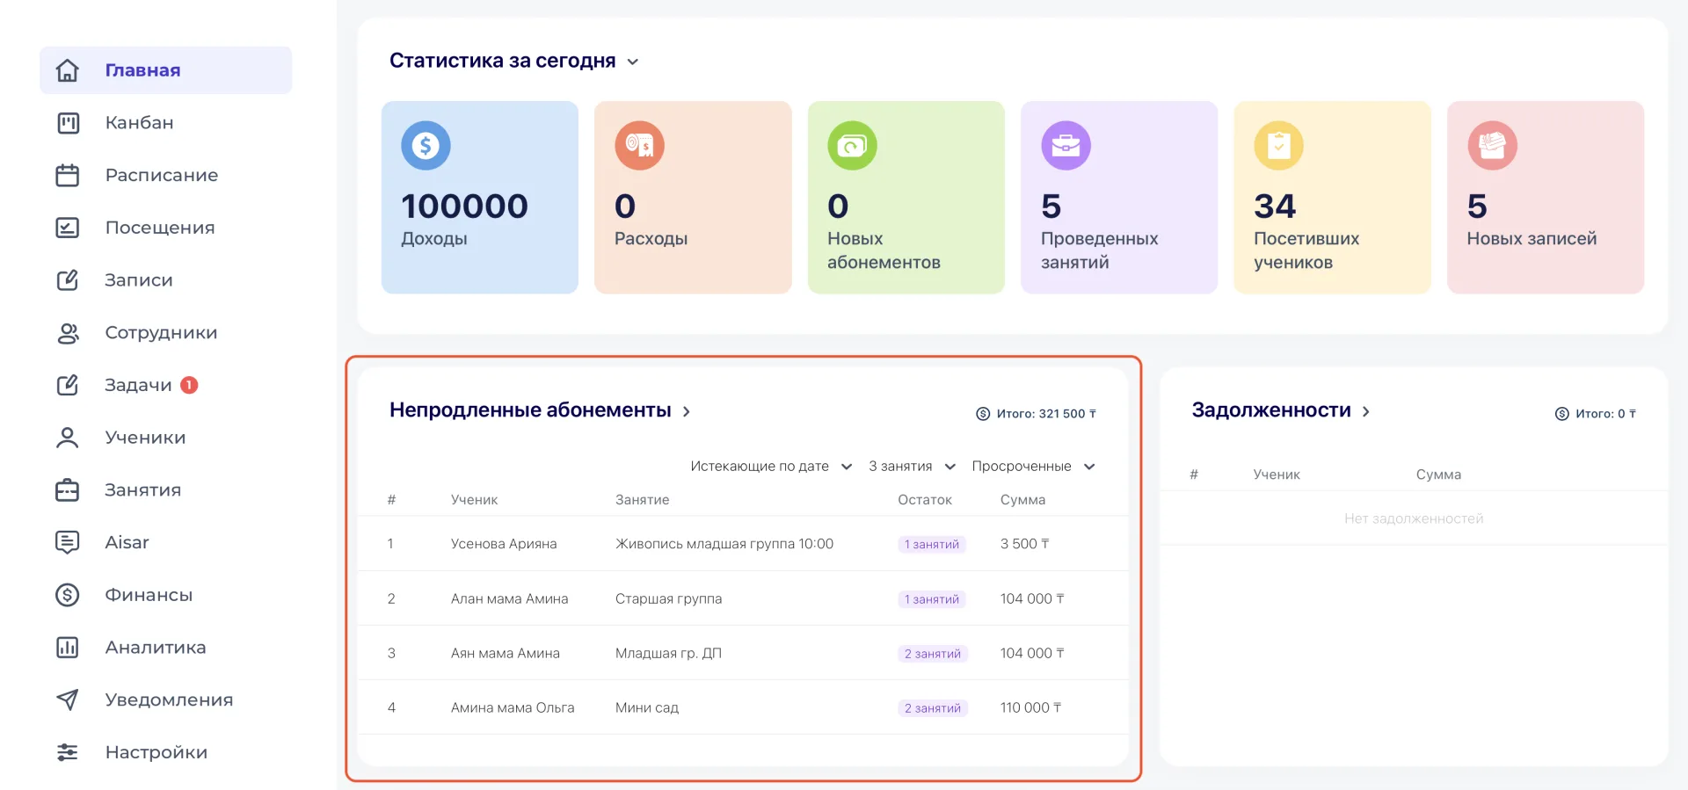Click 110 000 ₸ sum value
Image resolution: width=1688 pixels, height=790 pixels.
point(1031,707)
